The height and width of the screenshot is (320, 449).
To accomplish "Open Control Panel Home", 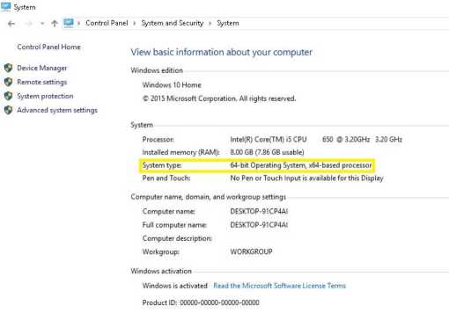I will (48, 47).
